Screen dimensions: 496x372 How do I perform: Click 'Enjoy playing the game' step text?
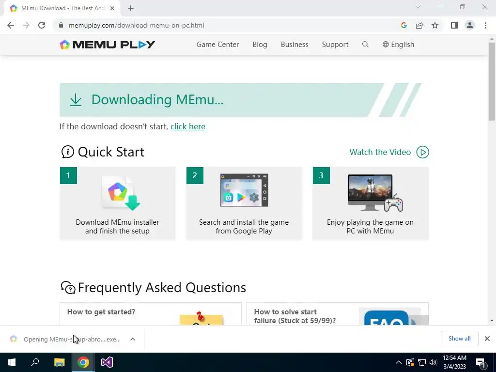click(x=370, y=227)
